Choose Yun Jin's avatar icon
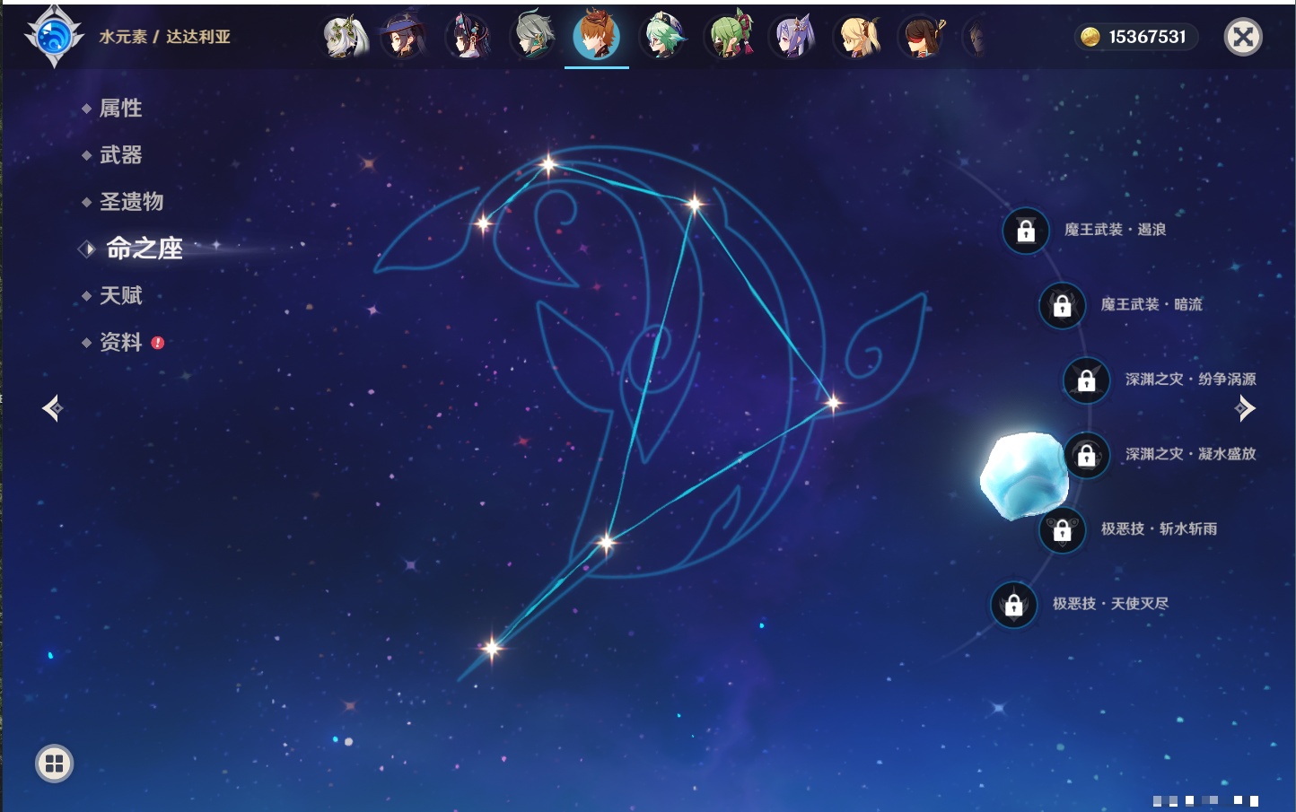 point(468,37)
